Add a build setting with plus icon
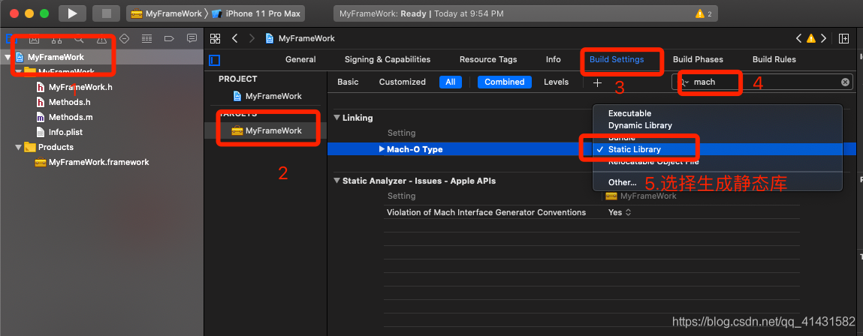Image resolution: width=863 pixels, height=336 pixels. coord(597,82)
